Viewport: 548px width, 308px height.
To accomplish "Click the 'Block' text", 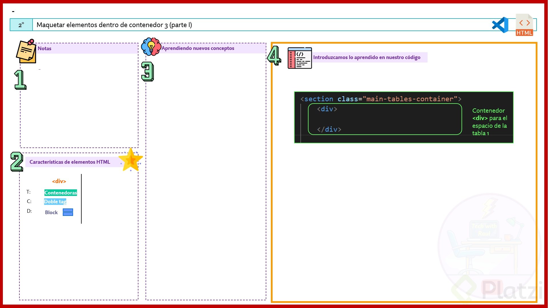I will (x=51, y=212).
